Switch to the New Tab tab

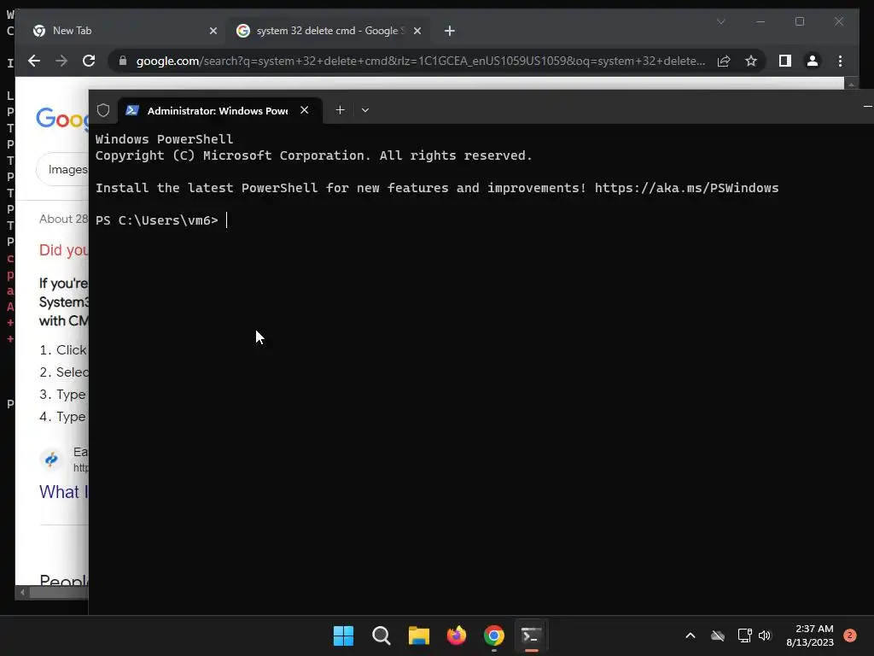click(x=119, y=31)
